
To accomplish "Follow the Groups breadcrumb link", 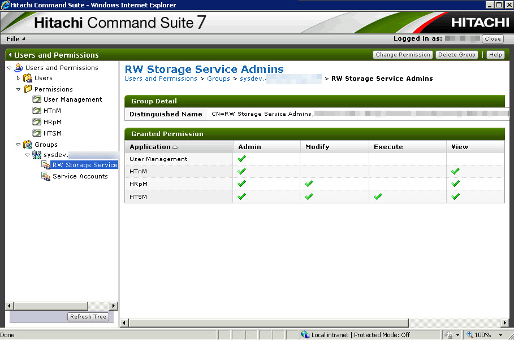I will [x=218, y=79].
